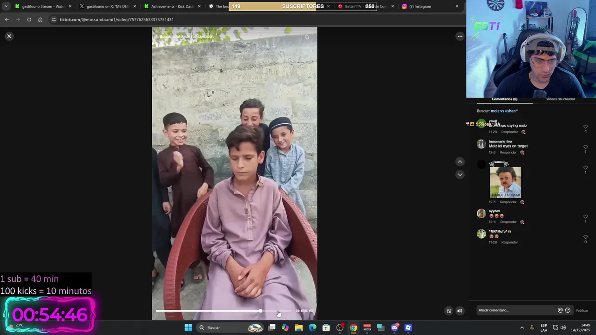This screenshot has width=596, height=335.
Task: Close the Instagram browser tab
Action: pos(457,7)
